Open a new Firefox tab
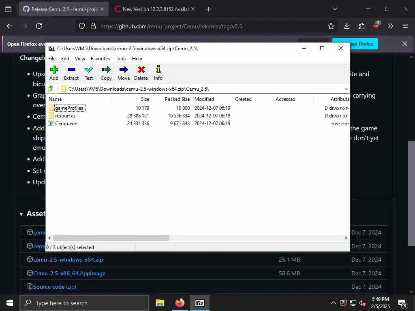 point(208,9)
